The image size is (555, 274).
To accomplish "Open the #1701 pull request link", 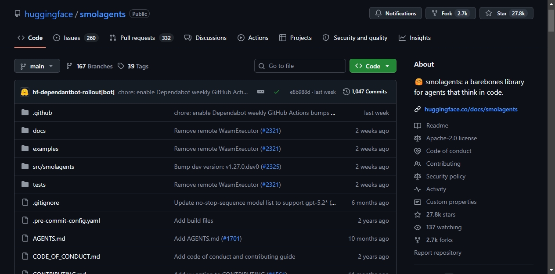I will pos(231,238).
